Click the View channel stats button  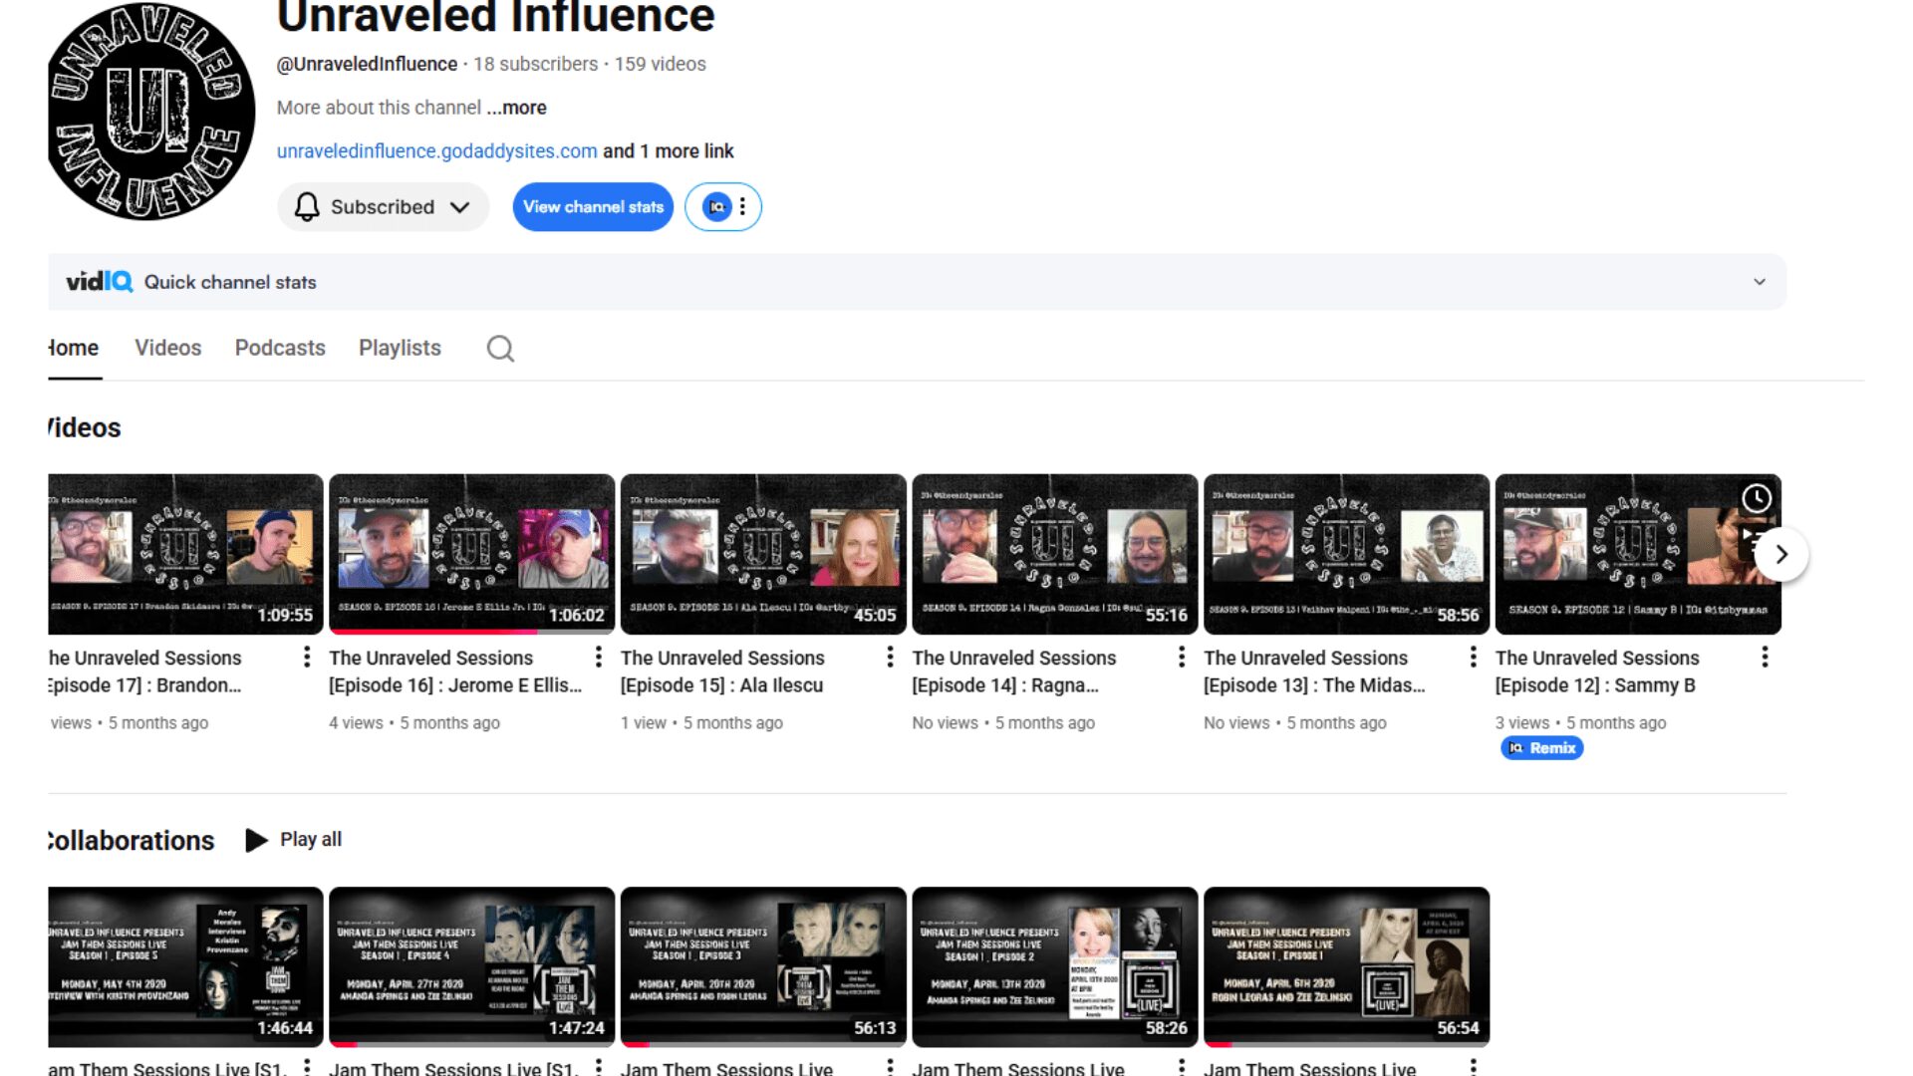coord(593,207)
